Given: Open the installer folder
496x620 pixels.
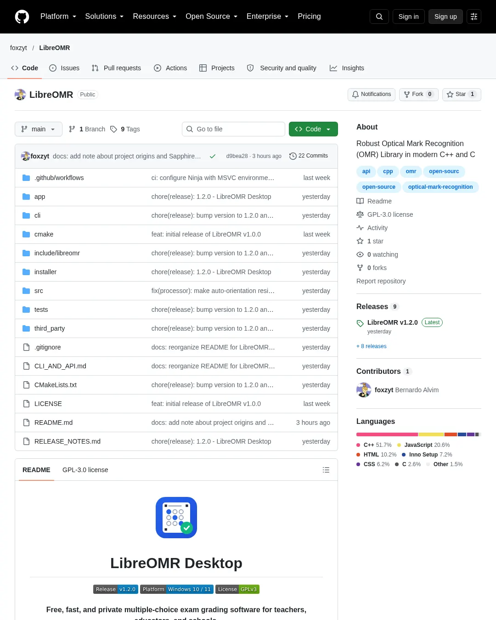Looking at the screenshot, I should point(45,272).
